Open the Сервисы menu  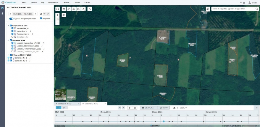(x=66, y=3)
